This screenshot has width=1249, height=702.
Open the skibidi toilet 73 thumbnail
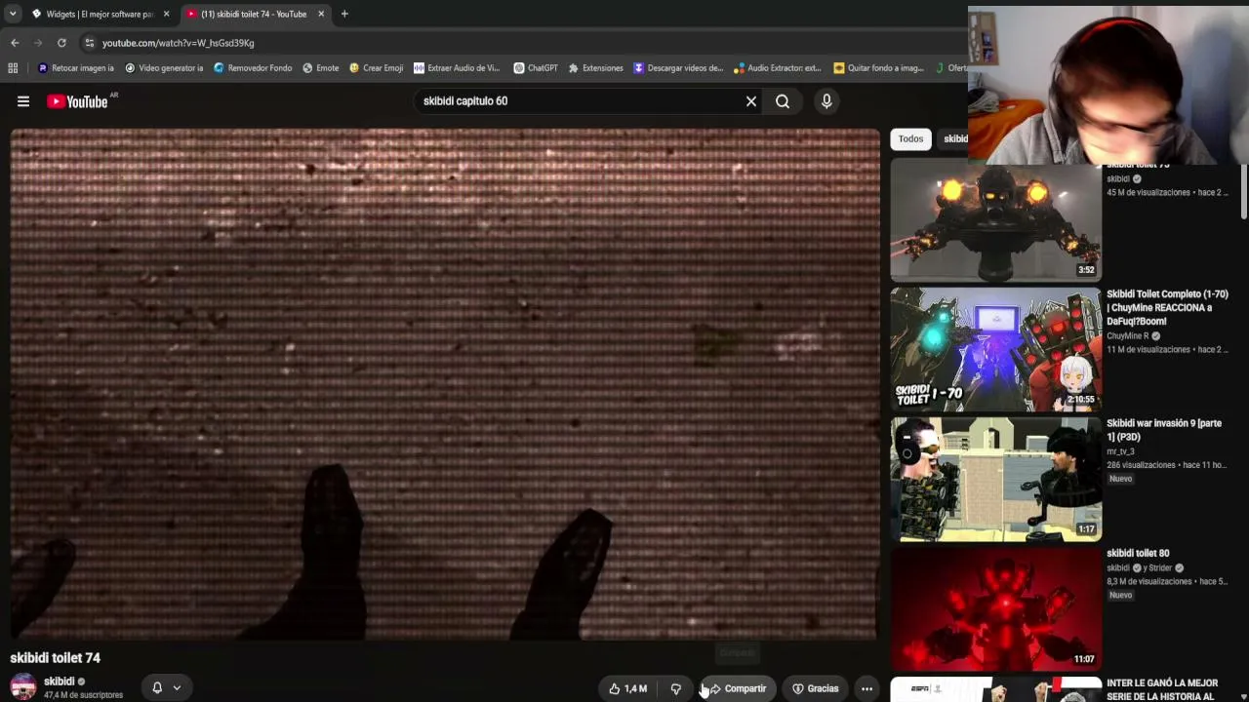point(995,222)
